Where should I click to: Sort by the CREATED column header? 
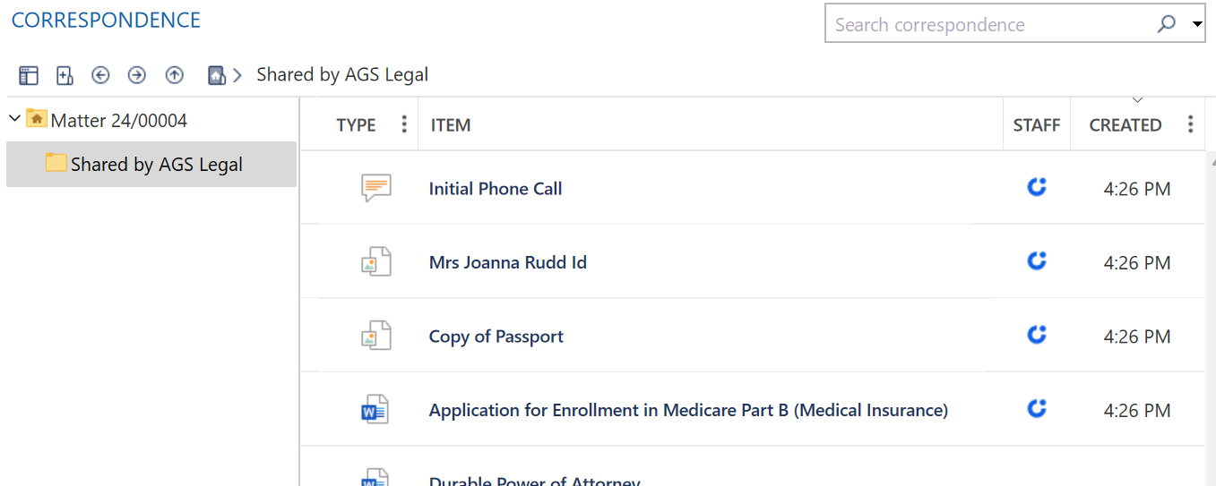click(1125, 125)
